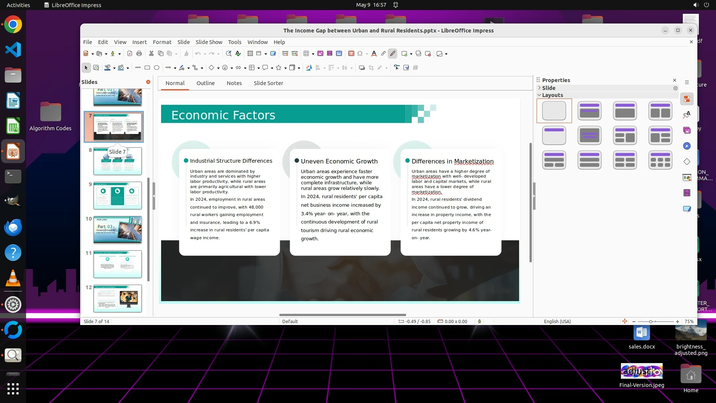Toggle master slide view icon
The image size is (716, 403).
point(273,54)
